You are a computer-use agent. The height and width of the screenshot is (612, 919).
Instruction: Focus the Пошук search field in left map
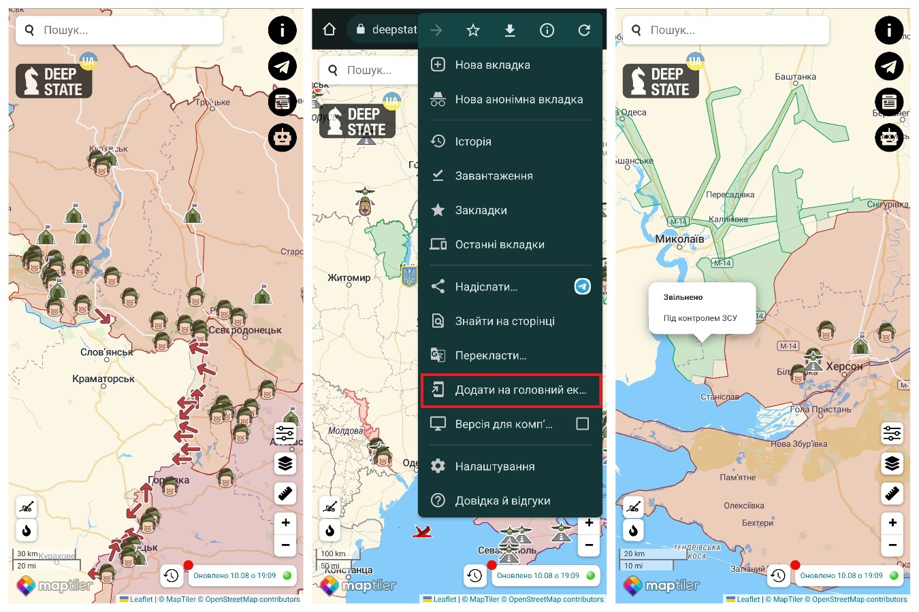pos(119,30)
